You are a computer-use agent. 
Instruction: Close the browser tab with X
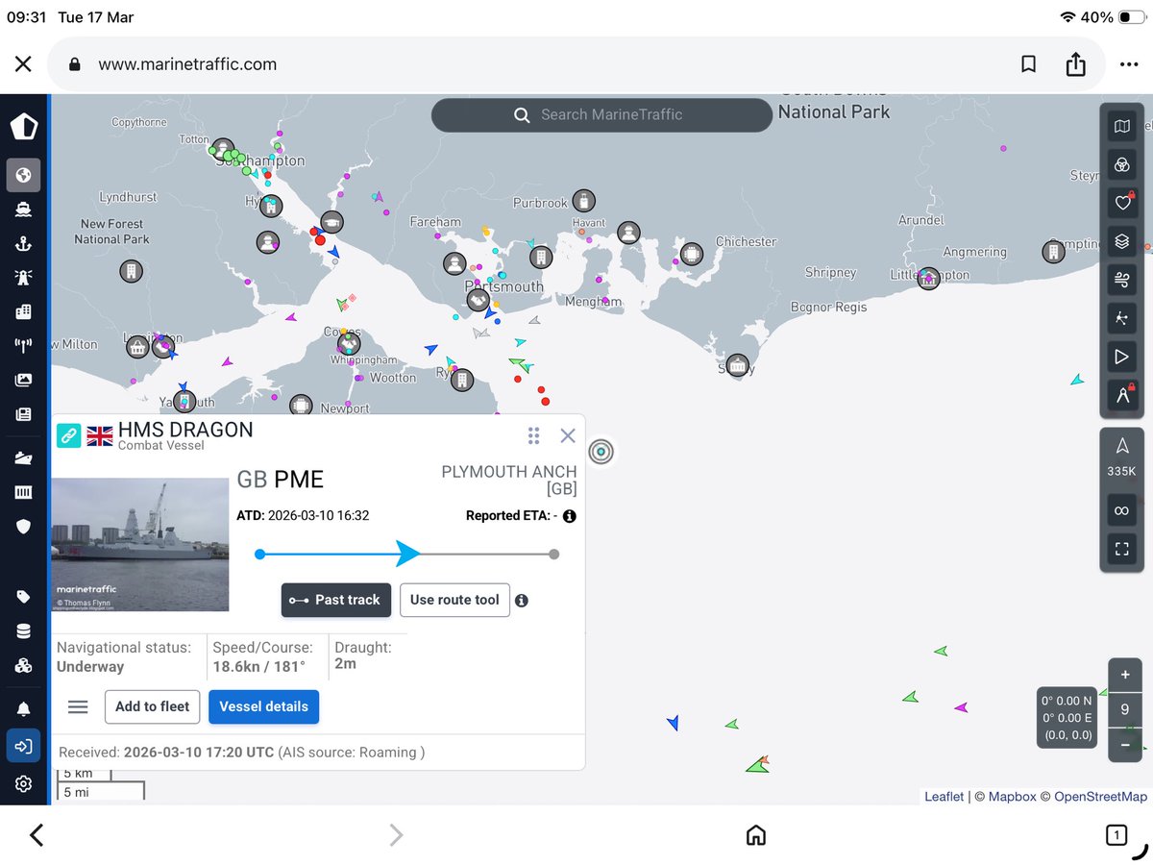[23, 64]
